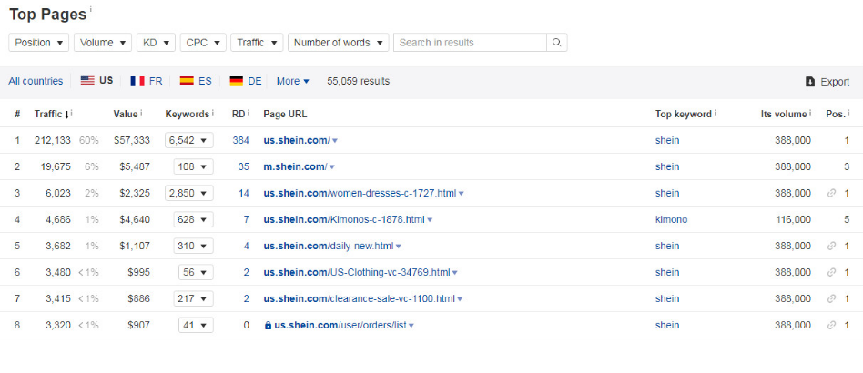Click lock icon before user/orders/list URL

point(268,325)
